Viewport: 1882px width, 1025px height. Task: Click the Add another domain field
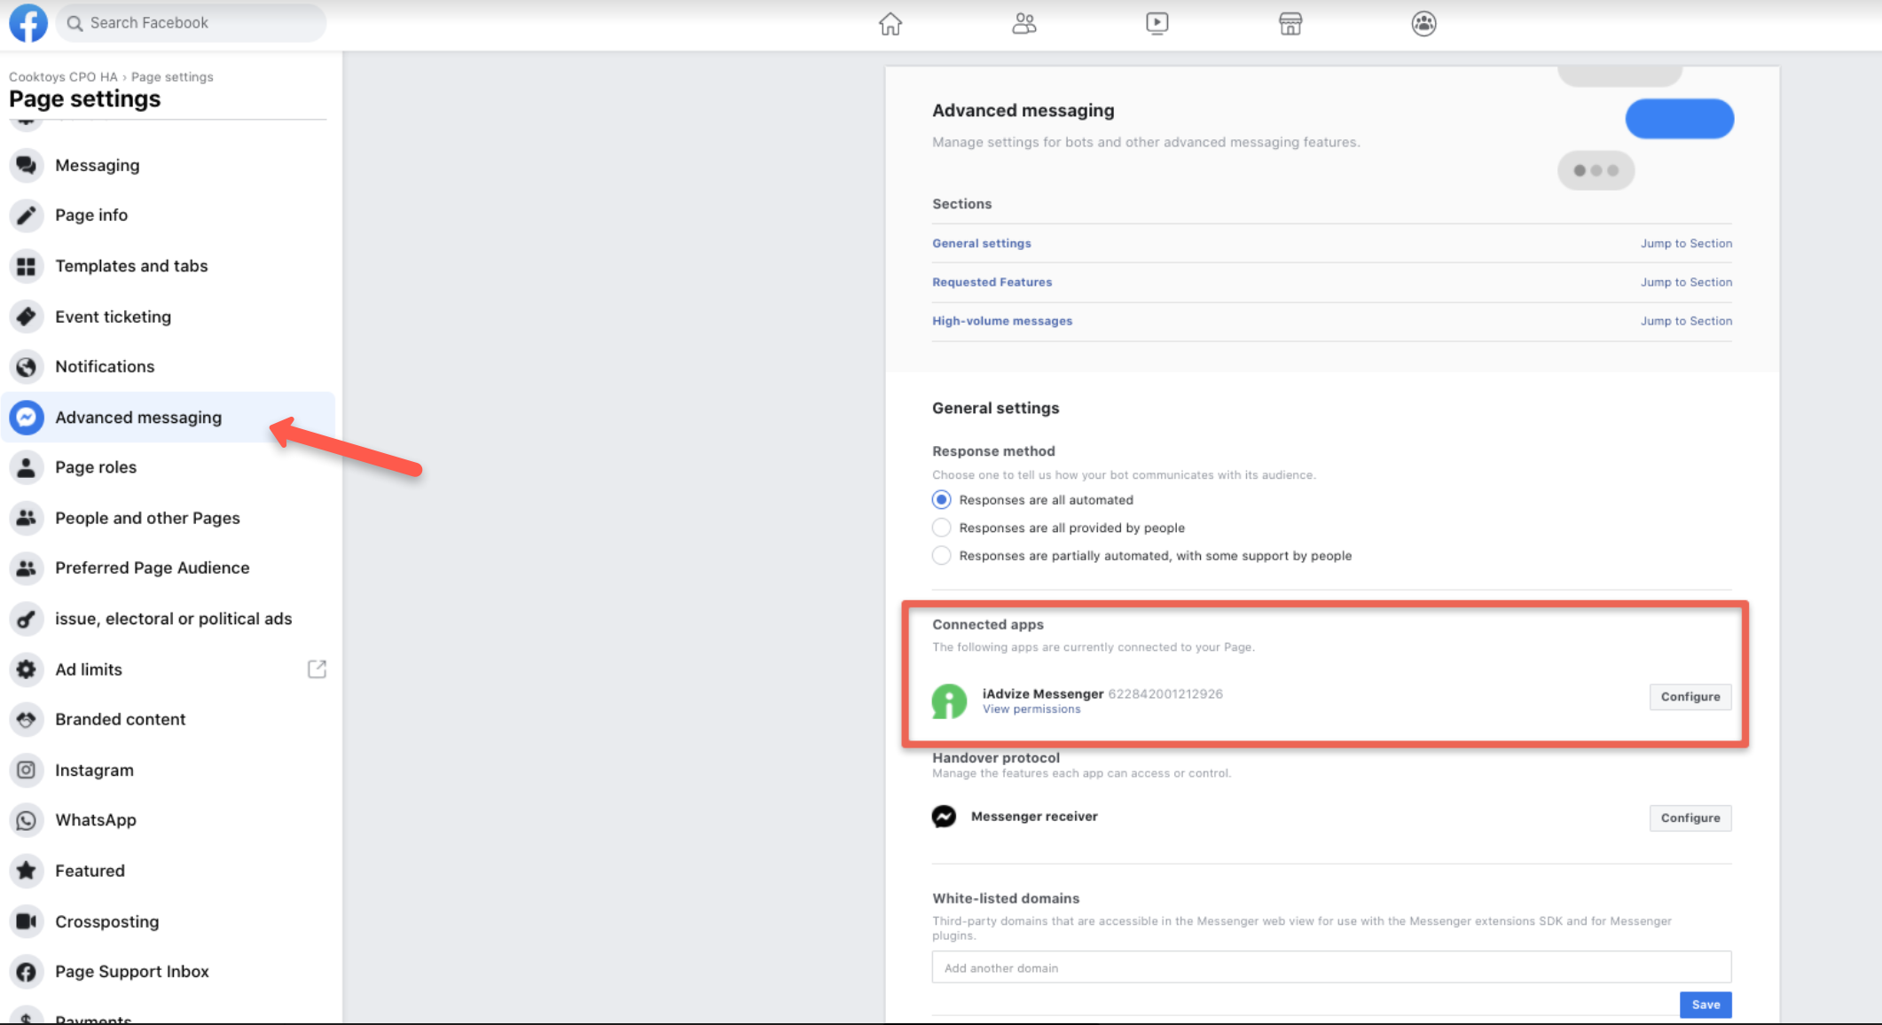click(x=1331, y=967)
